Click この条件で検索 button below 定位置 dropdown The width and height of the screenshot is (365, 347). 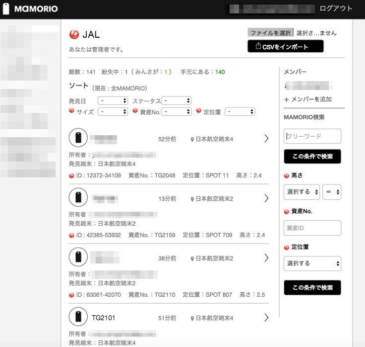click(x=312, y=288)
